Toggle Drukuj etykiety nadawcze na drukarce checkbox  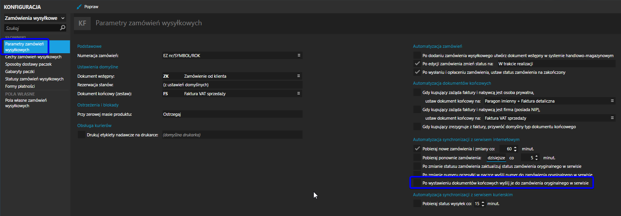pyautogui.click(x=81, y=135)
